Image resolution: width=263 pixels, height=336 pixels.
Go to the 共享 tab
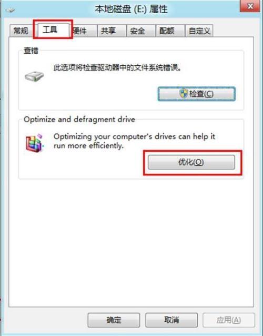[x=112, y=31]
